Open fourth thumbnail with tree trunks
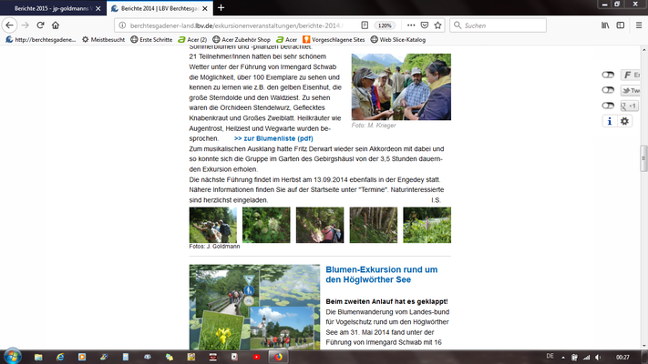This screenshot has height=364, width=648. click(x=374, y=225)
